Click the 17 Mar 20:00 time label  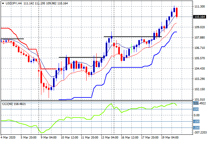point(150,138)
